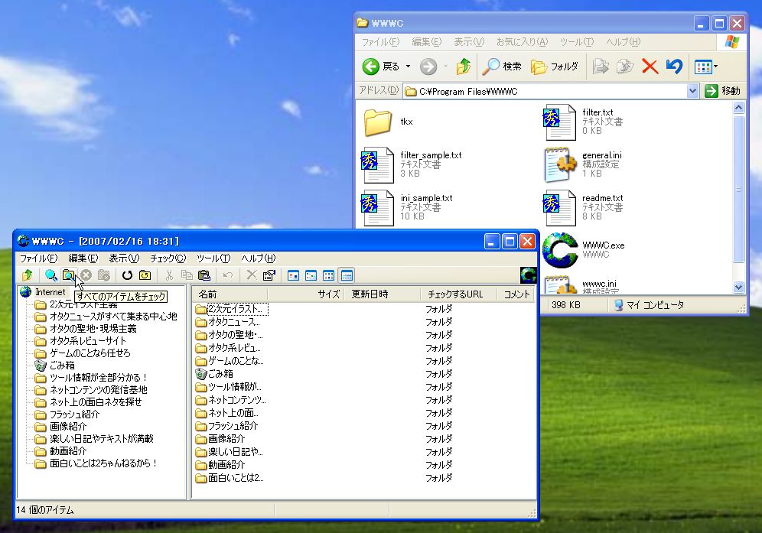Select the readme.txt file icon
This screenshot has height=533, width=762.
[560, 208]
